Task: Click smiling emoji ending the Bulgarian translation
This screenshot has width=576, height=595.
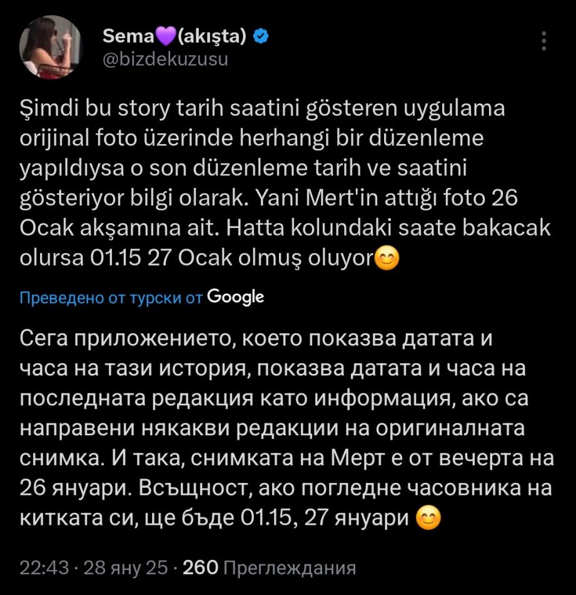Action: point(428,517)
